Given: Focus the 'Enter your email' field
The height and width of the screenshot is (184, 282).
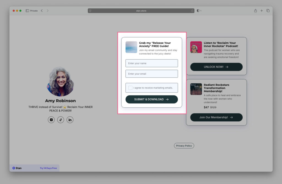Looking at the screenshot, I should point(151,74).
